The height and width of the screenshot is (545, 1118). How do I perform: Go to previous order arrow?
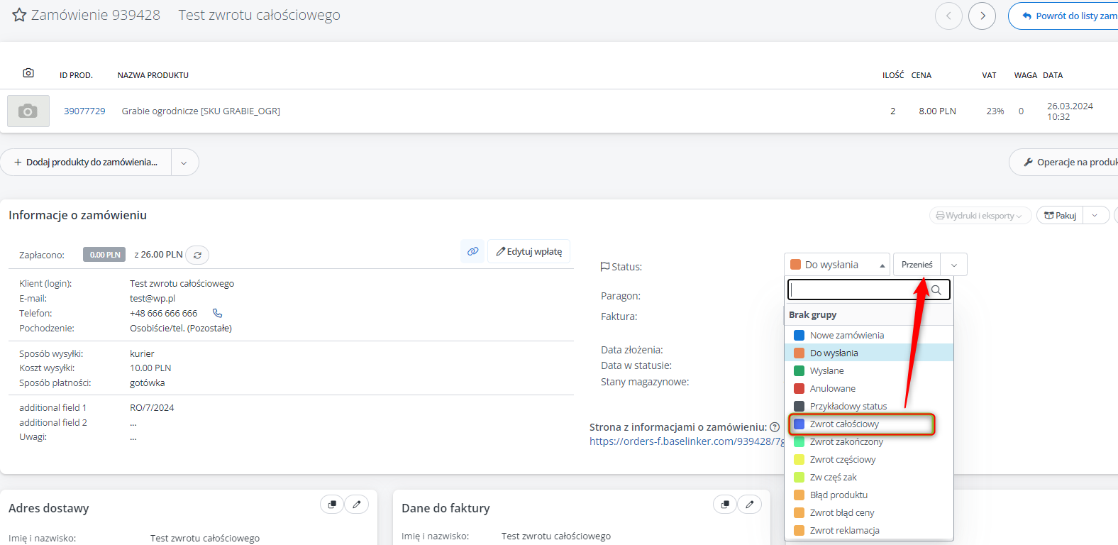[948, 16]
